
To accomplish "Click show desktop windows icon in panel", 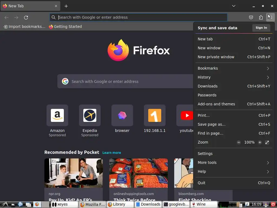I will pos(28,204).
